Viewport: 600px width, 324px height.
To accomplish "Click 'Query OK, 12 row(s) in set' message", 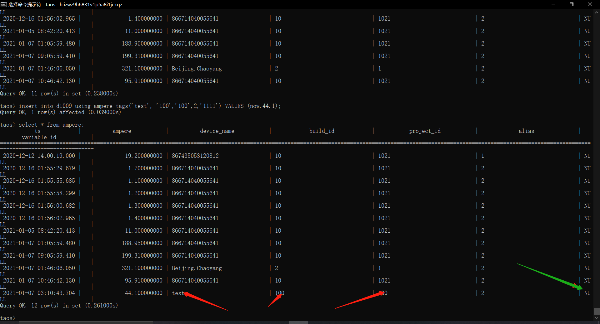I will [x=59, y=306].
